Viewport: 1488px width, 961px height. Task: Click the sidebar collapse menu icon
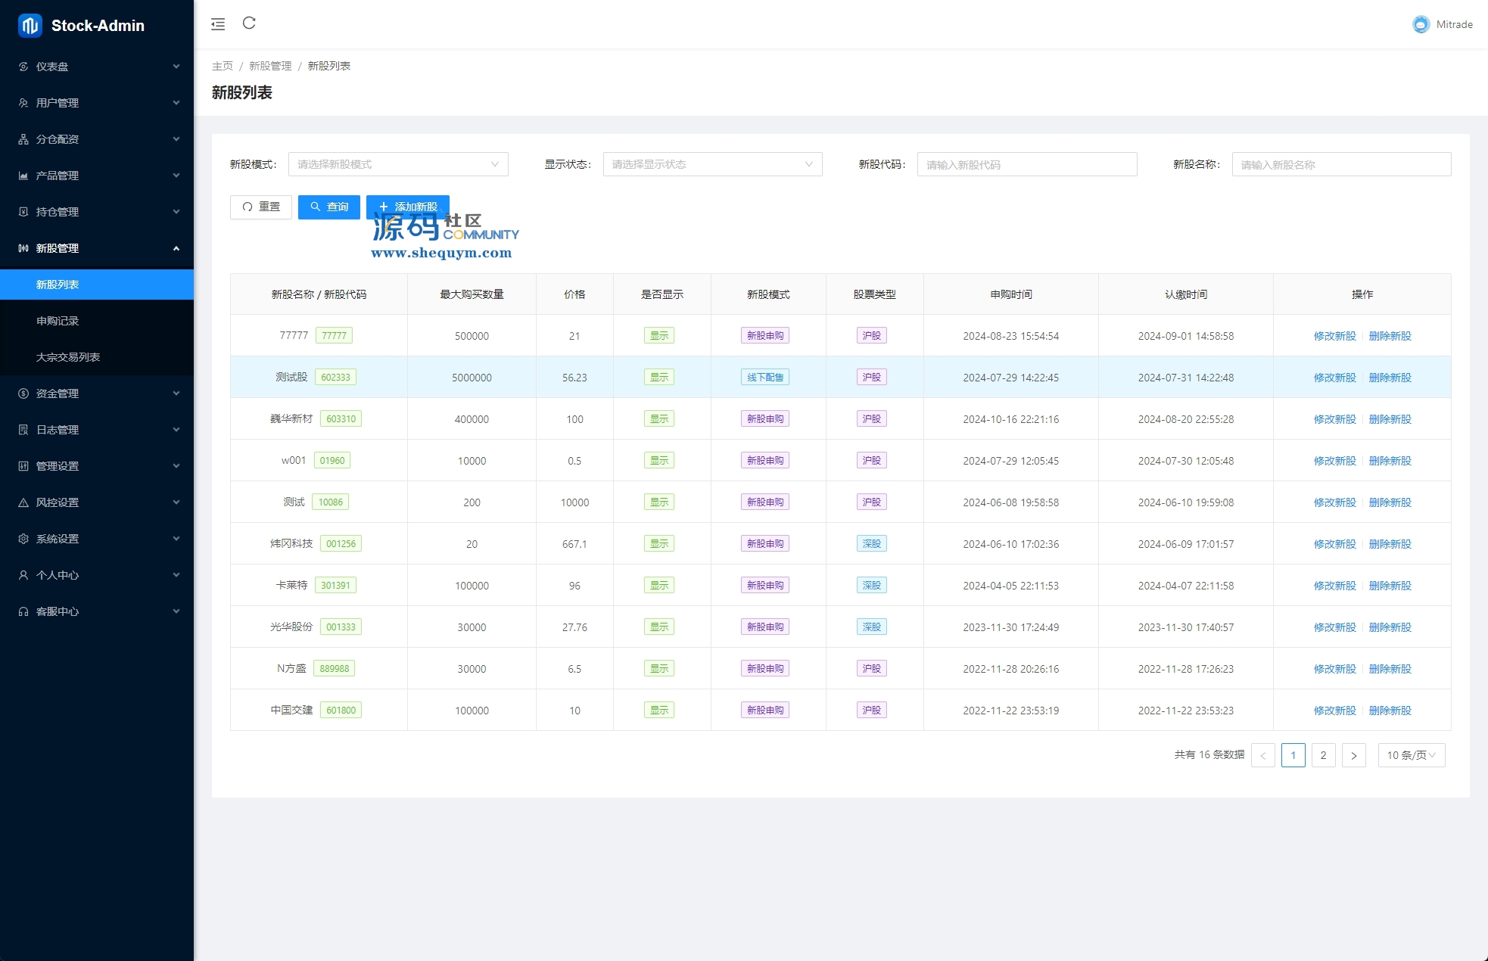pyautogui.click(x=218, y=24)
